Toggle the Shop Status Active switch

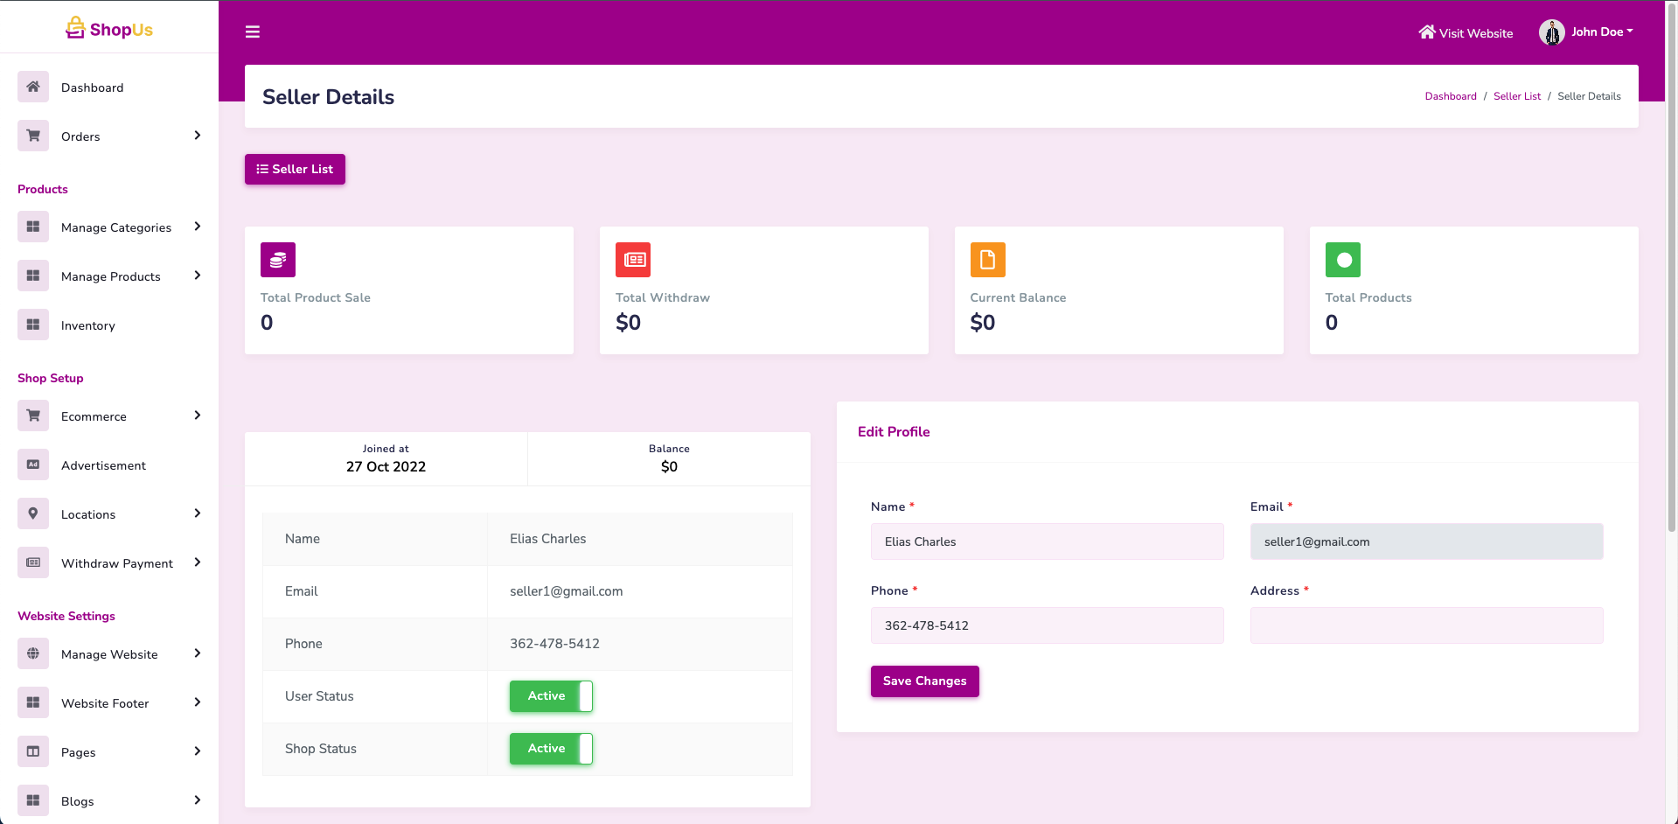(551, 749)
